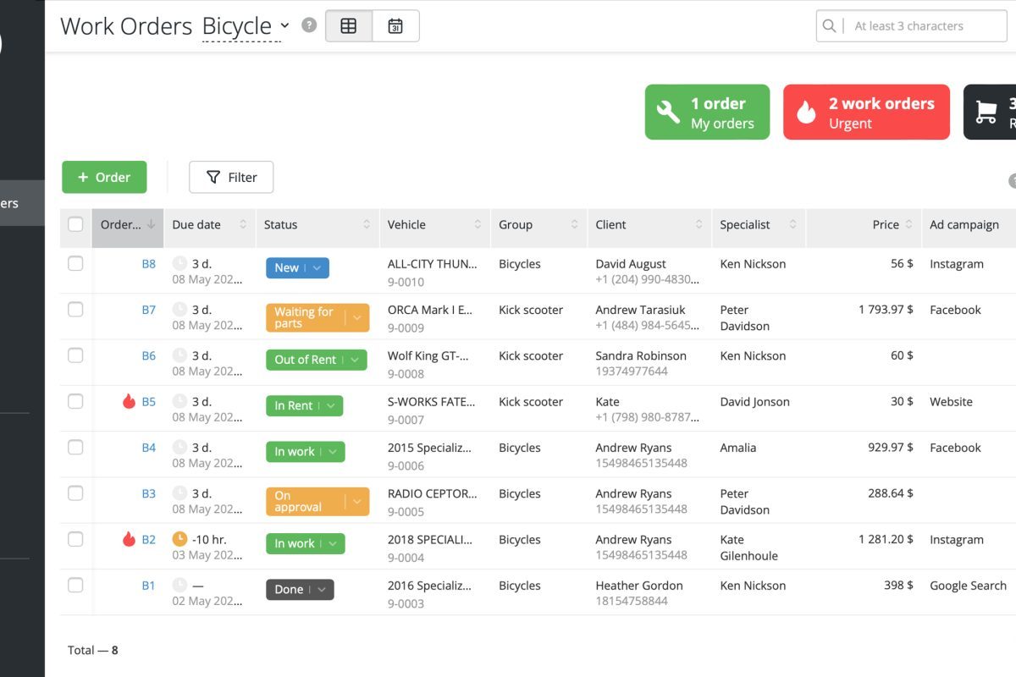Viewport: 1016px width, 677px height.
Task: Select the checkbox for order B2
Action: (75, 539)
